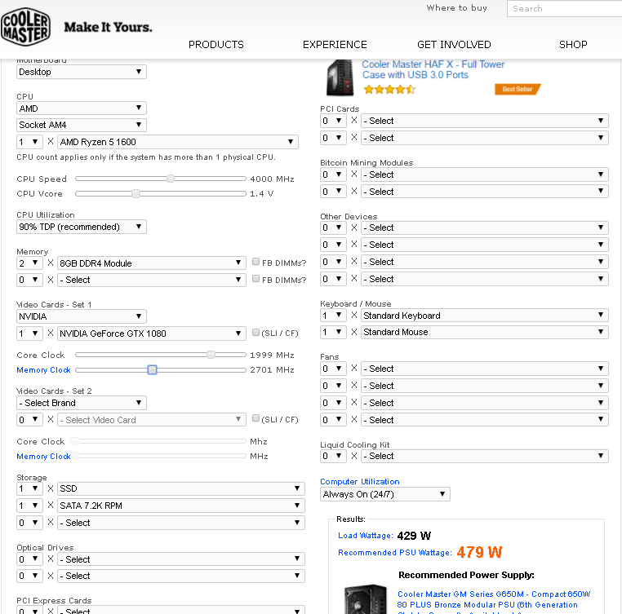Expand the Computer Utilization Always On dropdown

[384, 494]
